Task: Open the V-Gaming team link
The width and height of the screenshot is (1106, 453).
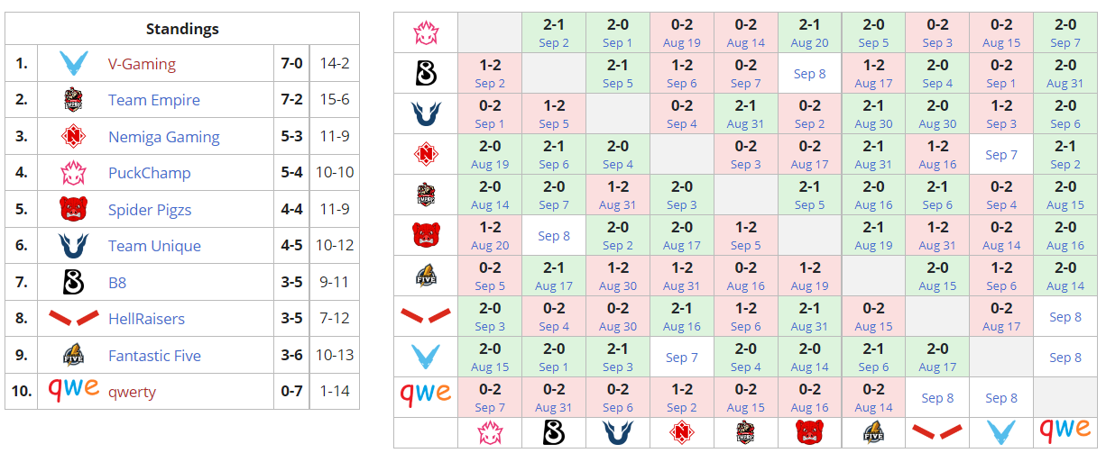Action: 142,64
